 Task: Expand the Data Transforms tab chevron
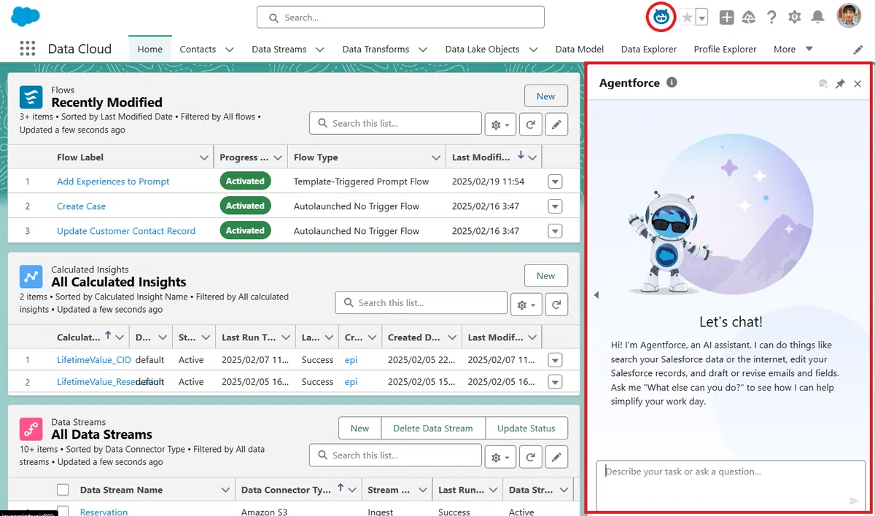(423, 50)
